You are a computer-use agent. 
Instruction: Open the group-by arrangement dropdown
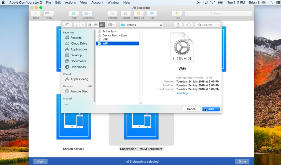point(111,25)
